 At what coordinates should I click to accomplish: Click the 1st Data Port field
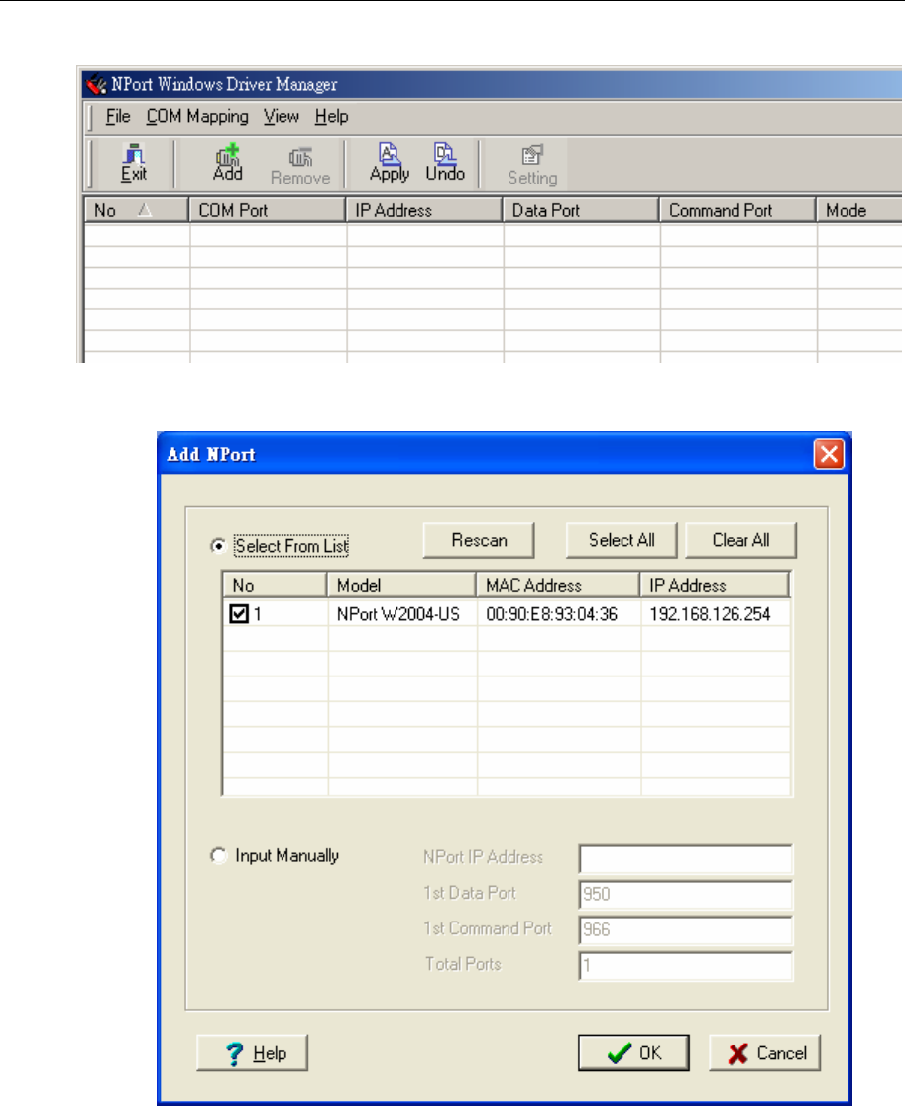pos(686,894)
